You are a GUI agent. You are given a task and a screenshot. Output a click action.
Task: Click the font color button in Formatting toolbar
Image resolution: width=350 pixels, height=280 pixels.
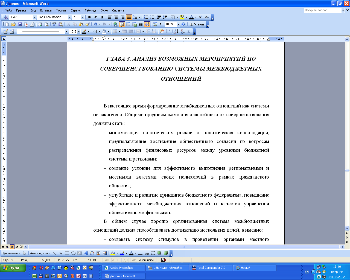(191, 17)
